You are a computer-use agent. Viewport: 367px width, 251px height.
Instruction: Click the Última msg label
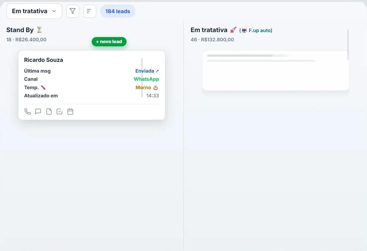click(37, 71)
